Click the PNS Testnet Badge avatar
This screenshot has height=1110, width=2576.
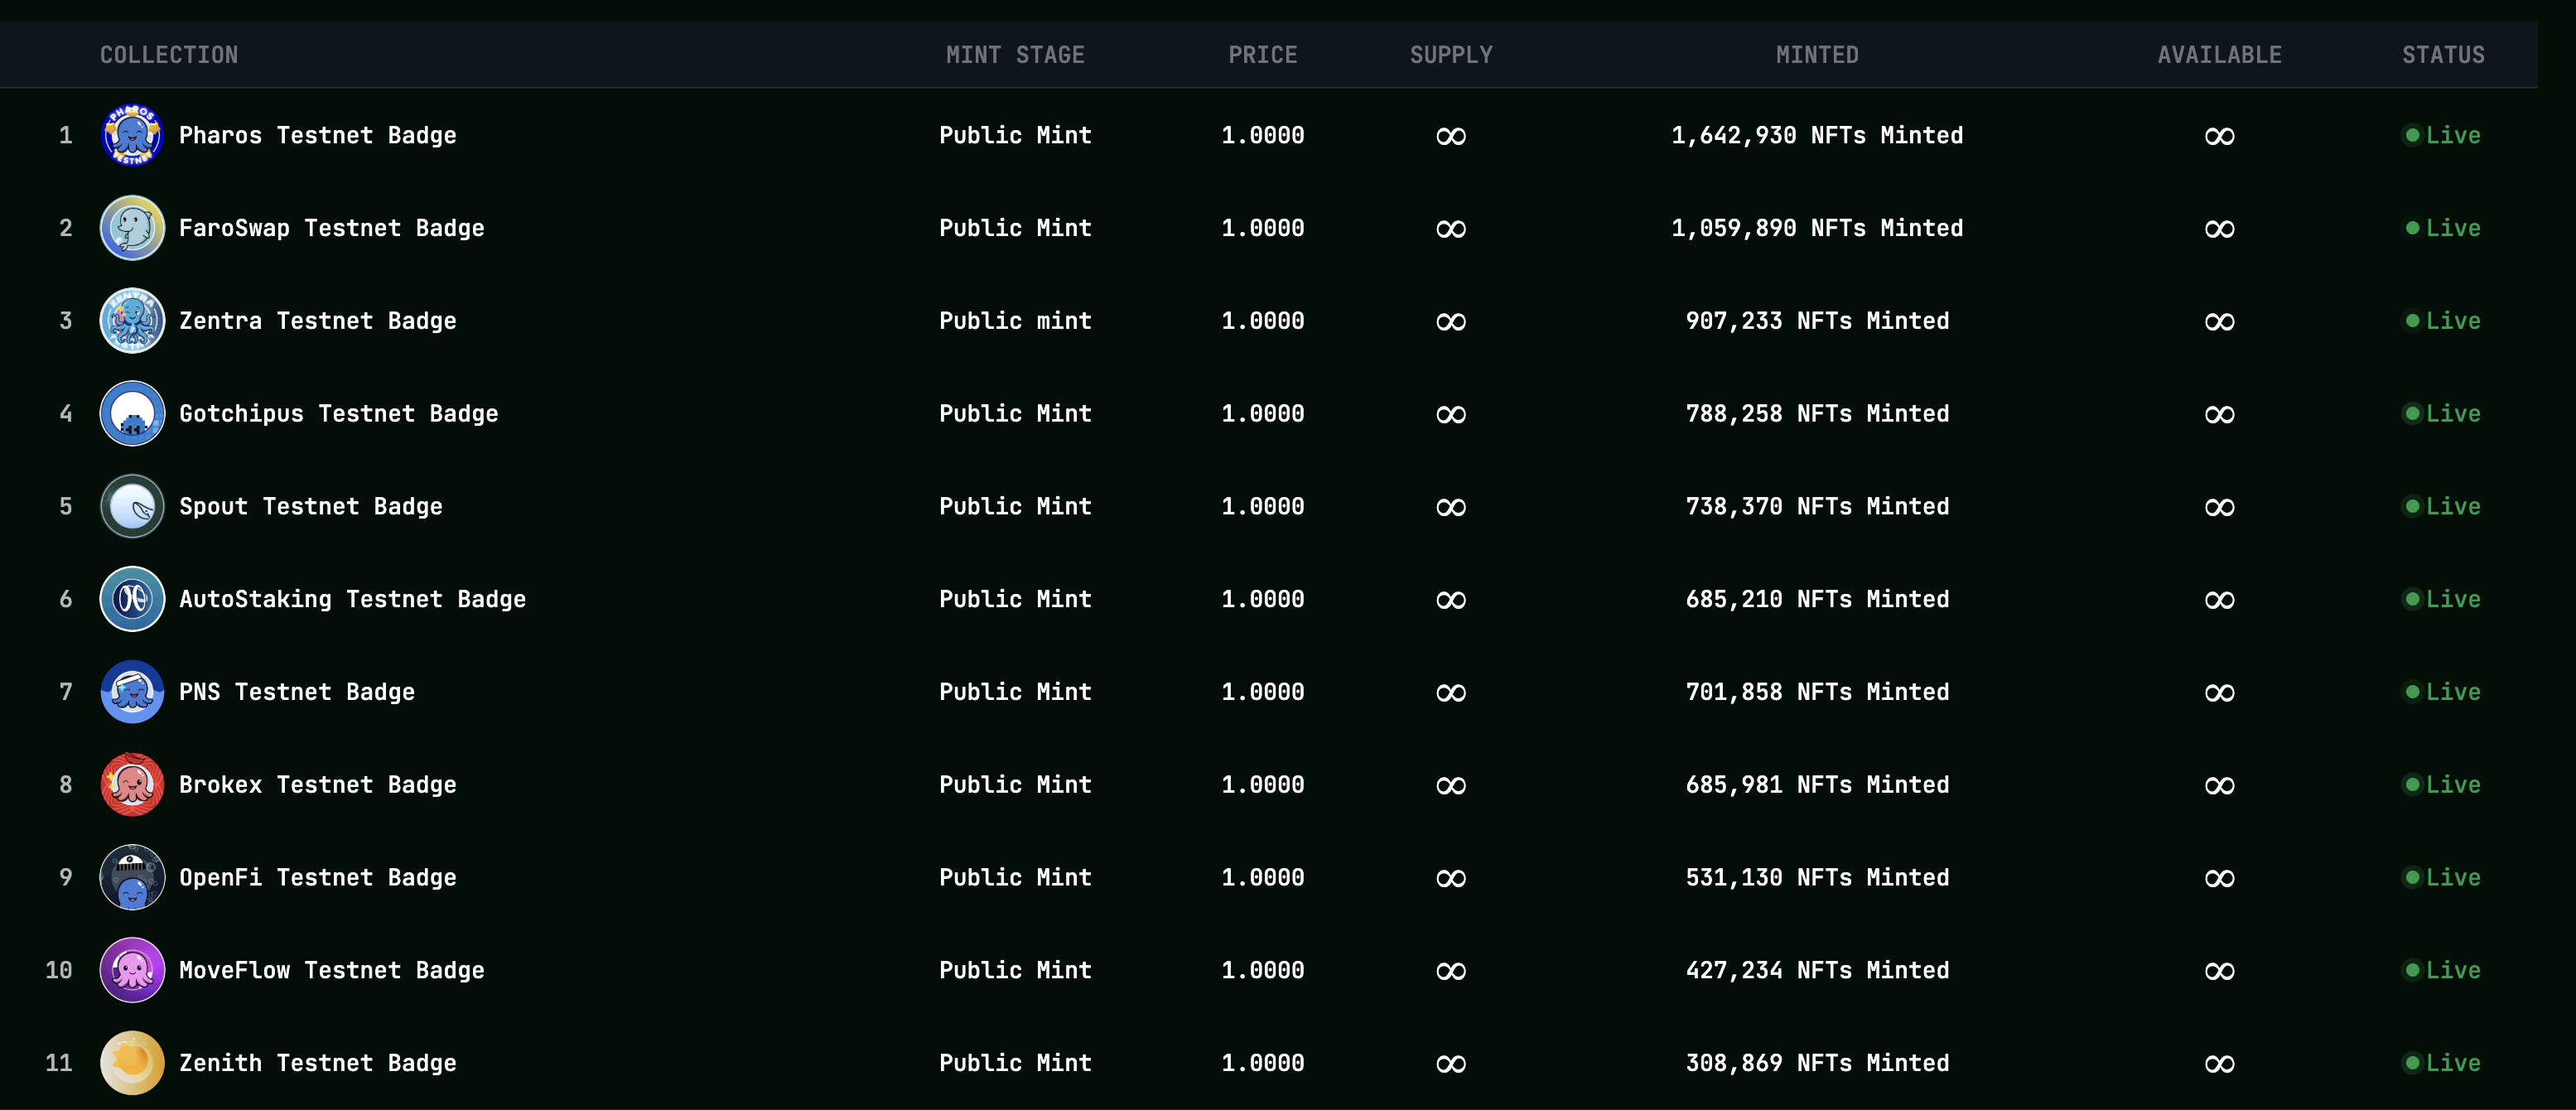click(x=132, y=692)
